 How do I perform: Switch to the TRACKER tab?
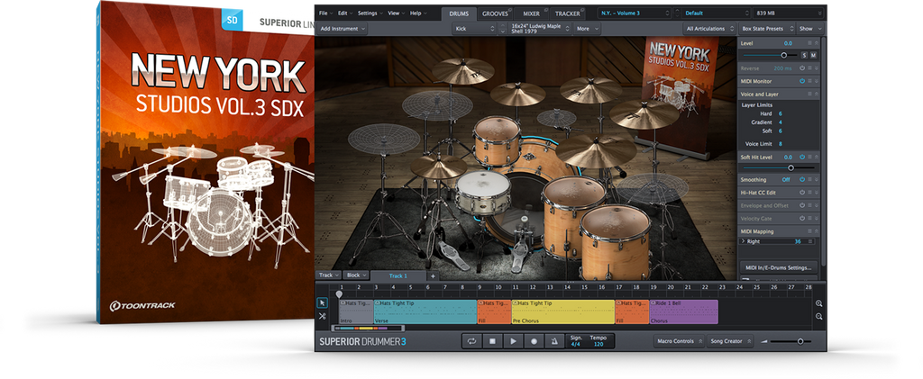pos(570,14)
